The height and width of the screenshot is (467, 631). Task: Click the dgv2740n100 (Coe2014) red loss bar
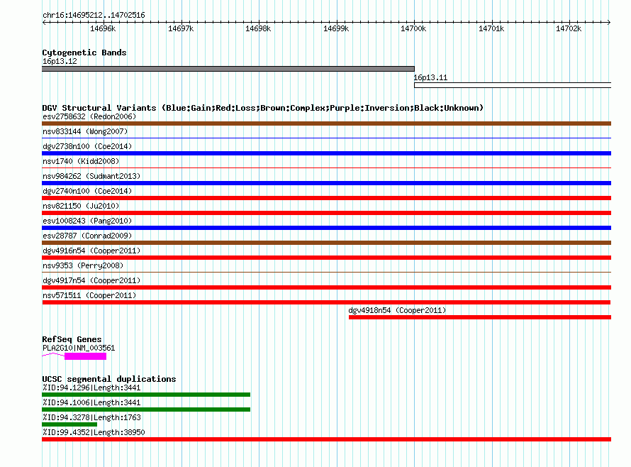point(326,198)
